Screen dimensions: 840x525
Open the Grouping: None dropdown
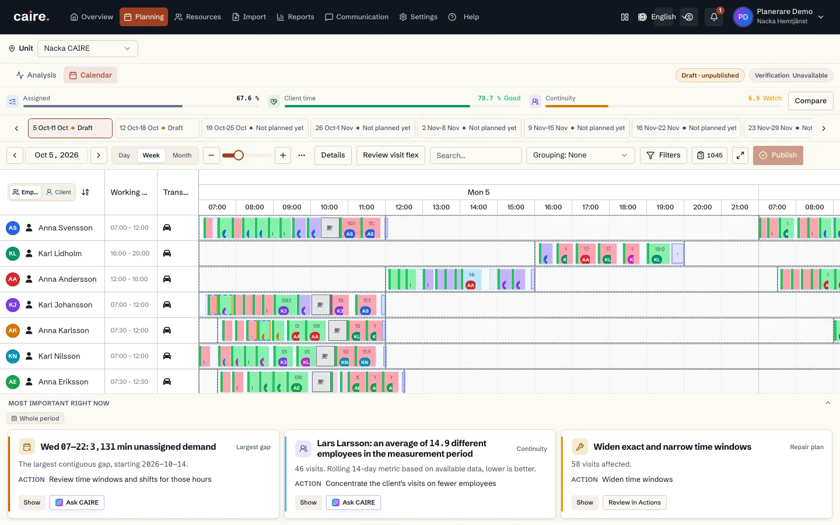click(x=580, y=155)
